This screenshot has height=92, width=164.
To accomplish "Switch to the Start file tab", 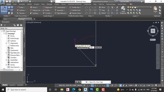I will point(5,19).
